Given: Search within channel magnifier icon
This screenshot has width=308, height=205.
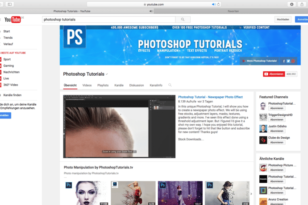Looking at the screenshot, I should 170,85.
